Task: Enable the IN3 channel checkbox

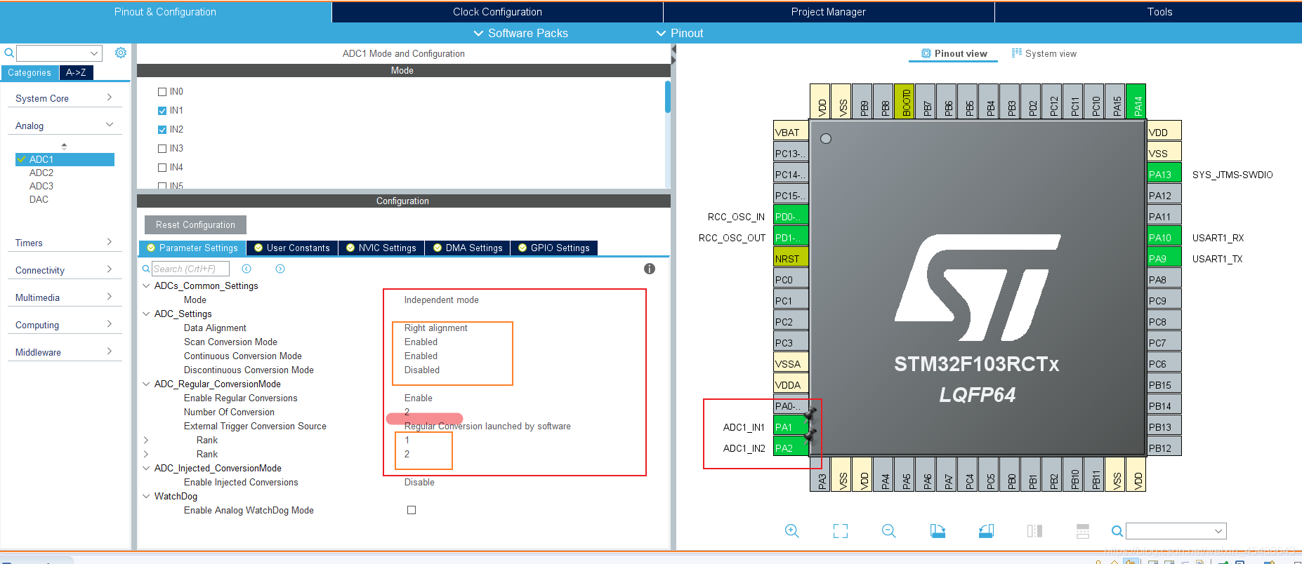Action: 162,149
